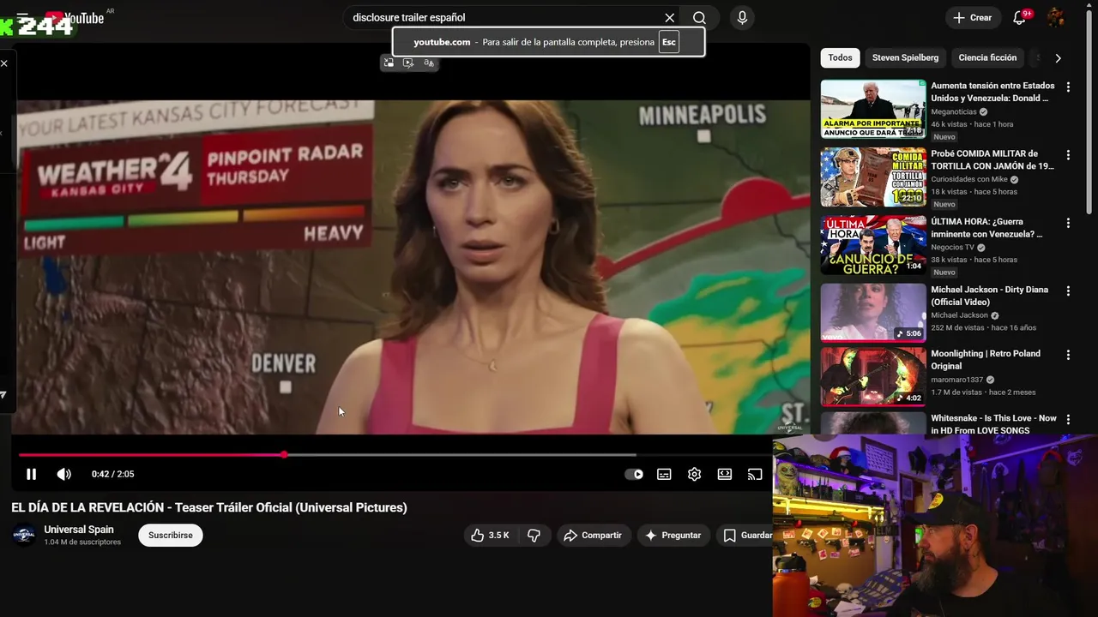Open options for Probé COMIDA MILITAR video
This screenshot has width=1098, height=617.
pyautogui.click(x=1068, y=155)
